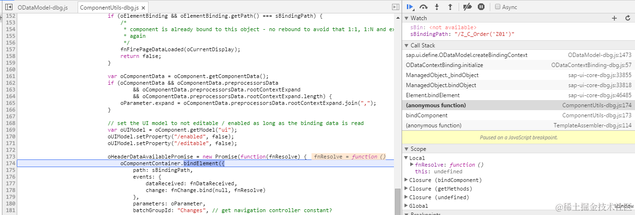Step over next function call
The width and height of the screenshot is (635, 215).
pyautogui.click(x=424, y=7)
